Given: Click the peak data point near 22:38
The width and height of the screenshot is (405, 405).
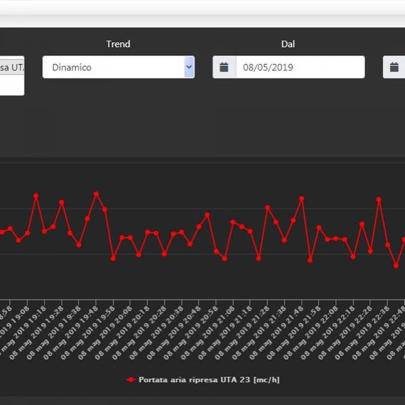Looking at the screenshot, I should [x=379, y=199].
